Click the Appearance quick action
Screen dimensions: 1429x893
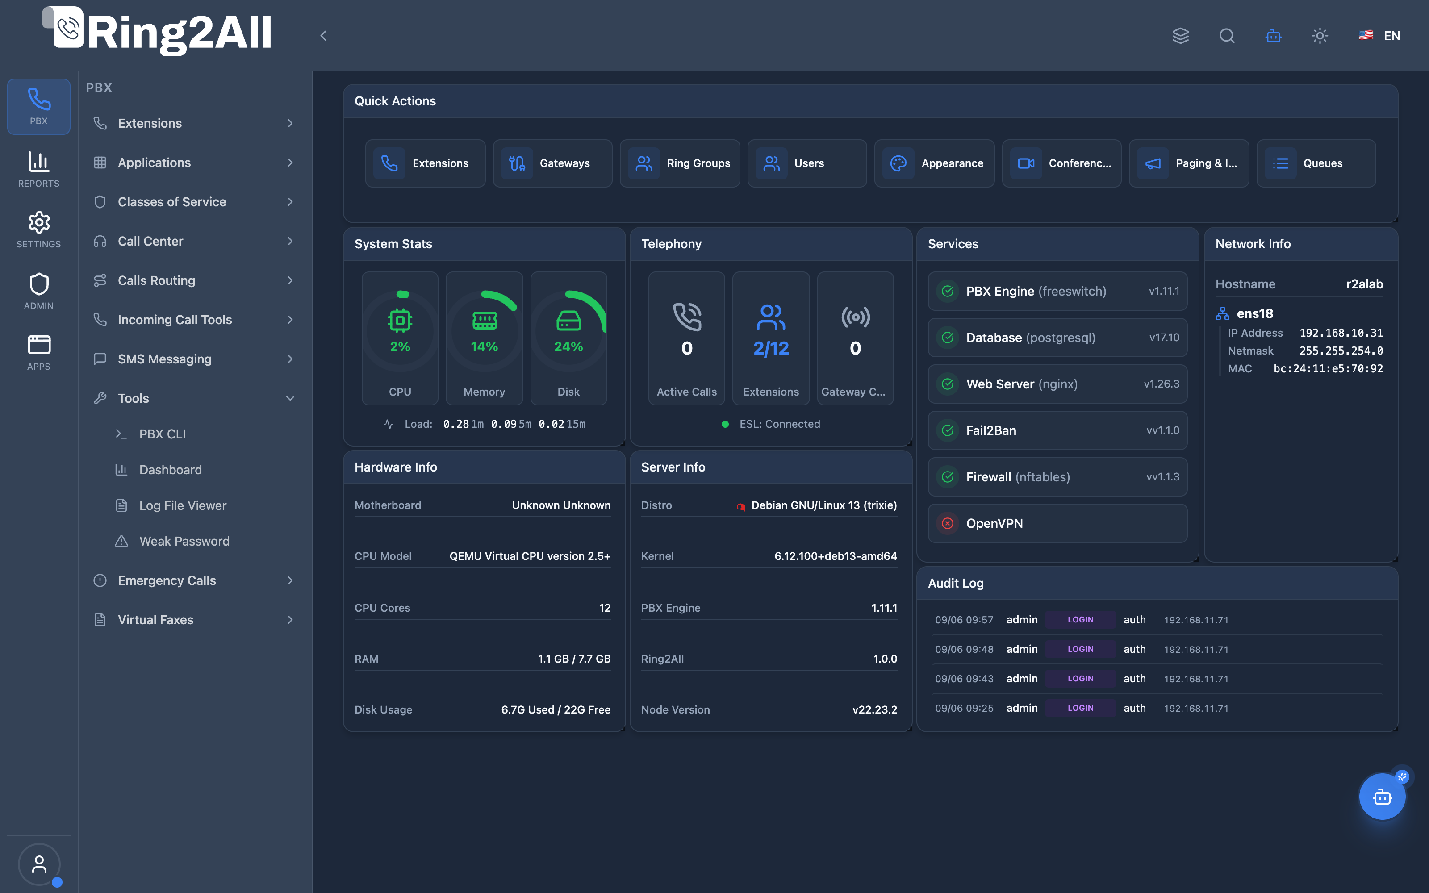click(x=934, y=163)
